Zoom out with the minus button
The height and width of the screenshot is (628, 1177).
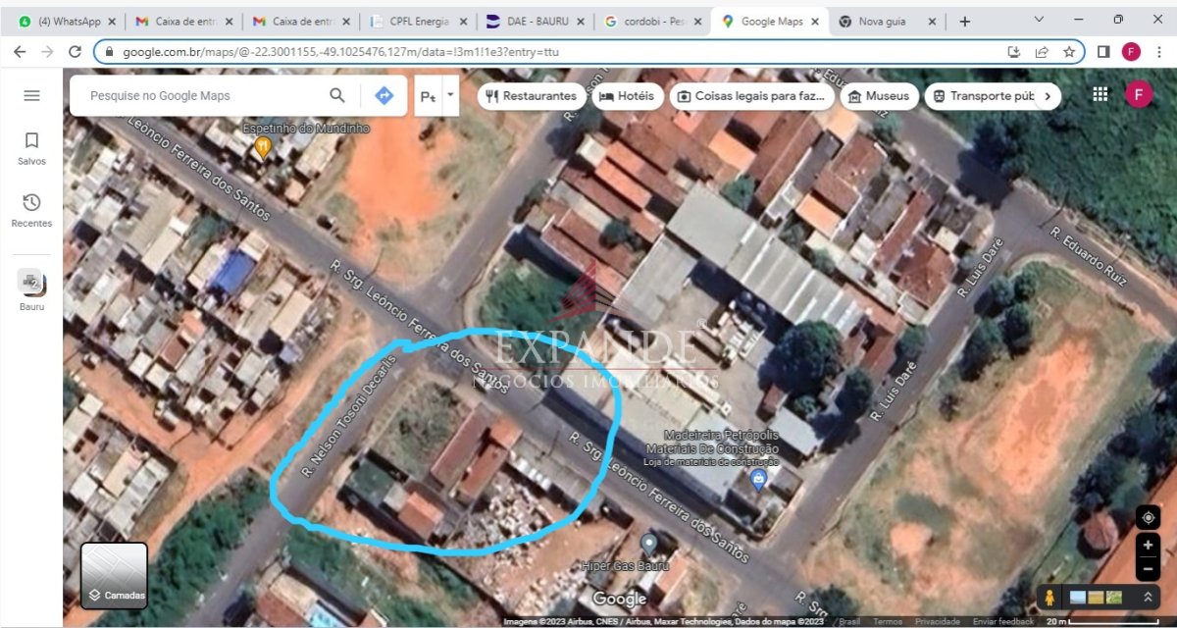click(1148, 569)
